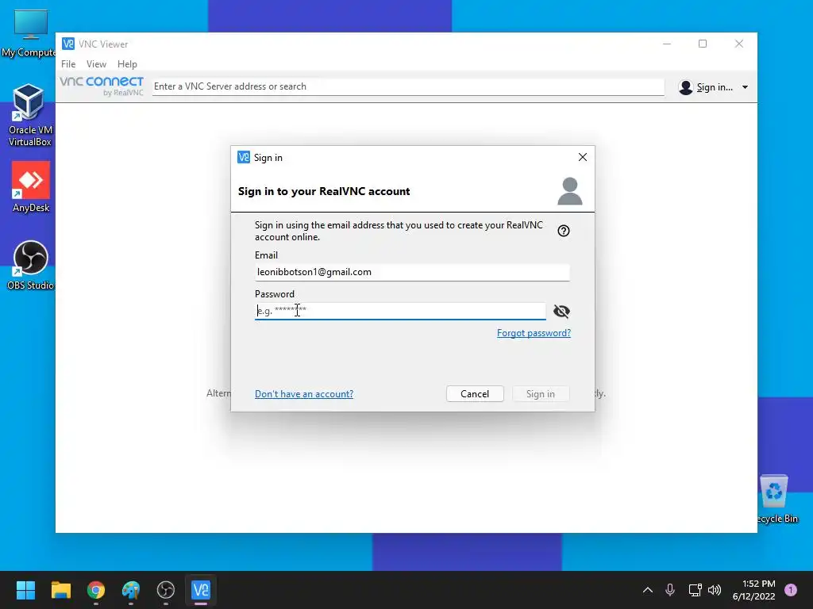
Task: Open the Help menu
Action: pyautogui.click(x=127, y=64)
